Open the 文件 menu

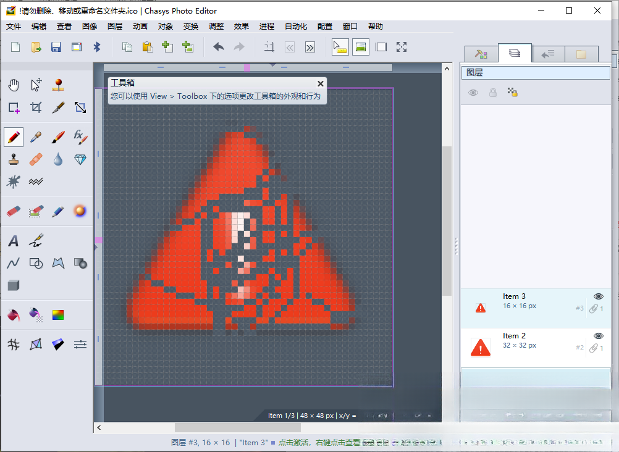click(14, 27)
